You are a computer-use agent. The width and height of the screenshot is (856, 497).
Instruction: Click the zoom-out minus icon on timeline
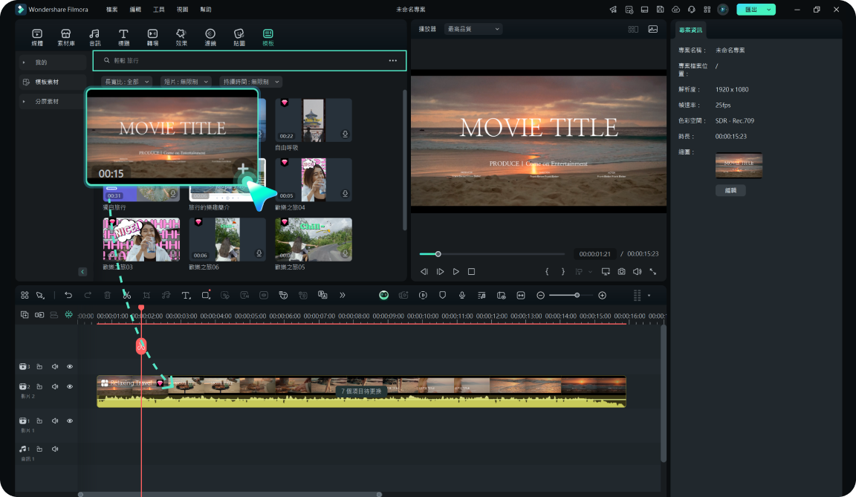540,295
